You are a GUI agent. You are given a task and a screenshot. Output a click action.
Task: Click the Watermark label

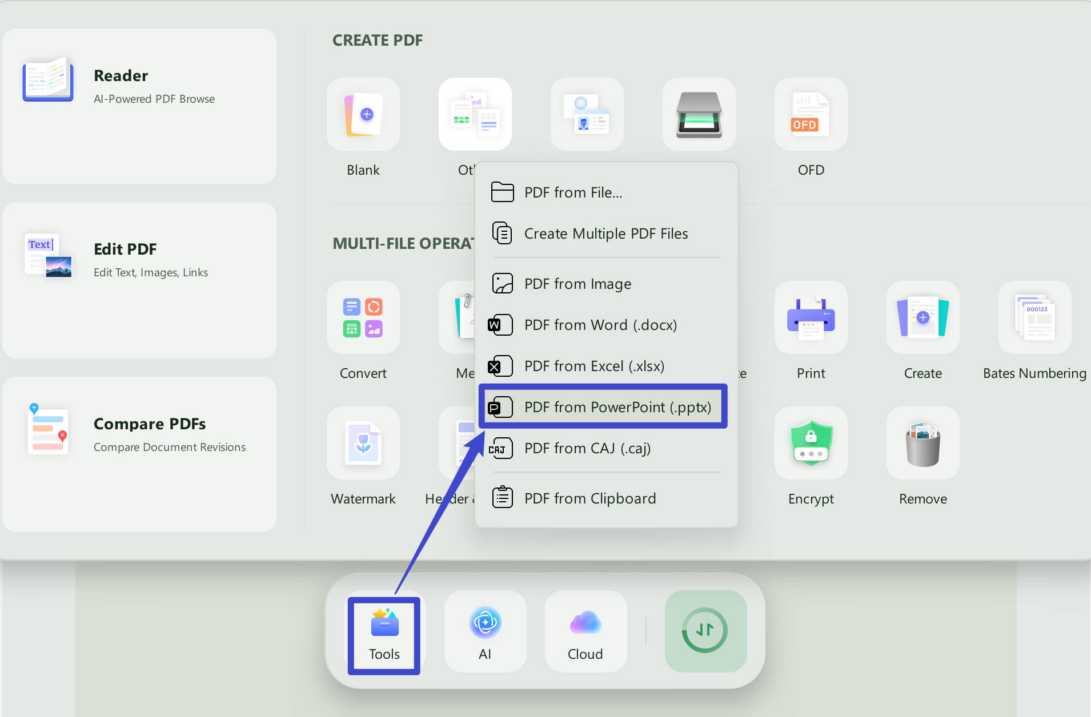pos(363,499)
